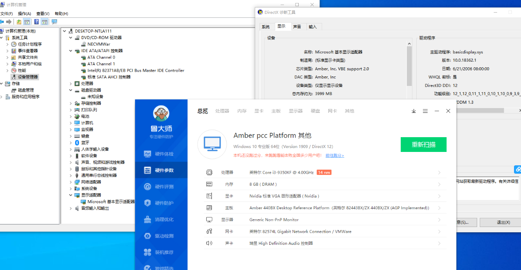Click the blue link icon at right screen edge
The width and height of the screenshot is (521, 270).
pos(518,169)
